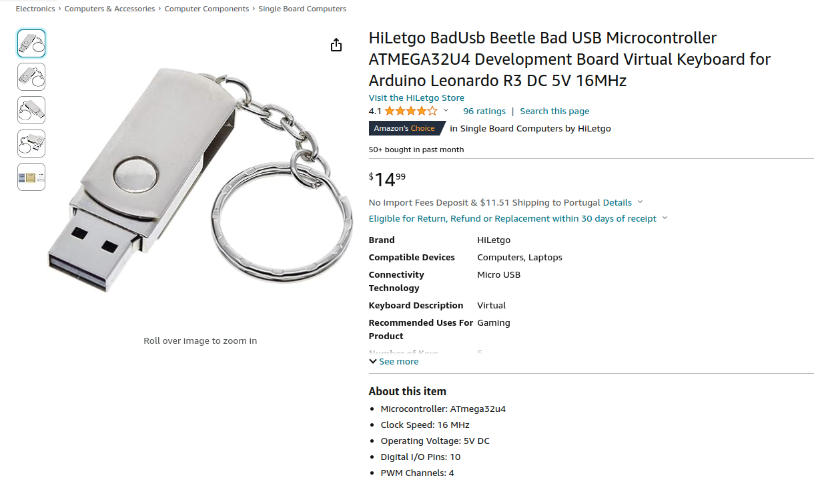Open the 96 ratings link
818x488 pixels.
click(x=484, y=111)
